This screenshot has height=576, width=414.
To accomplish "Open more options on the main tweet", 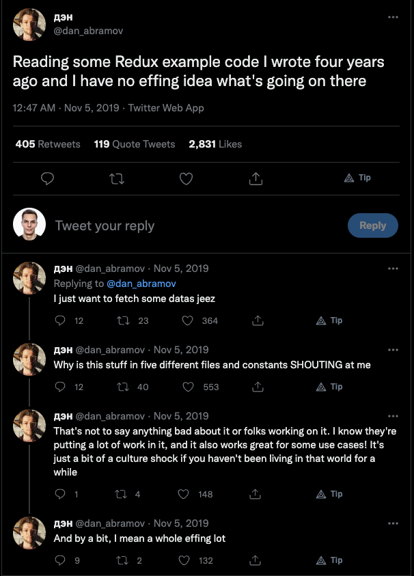I will (x=393, y=17).
